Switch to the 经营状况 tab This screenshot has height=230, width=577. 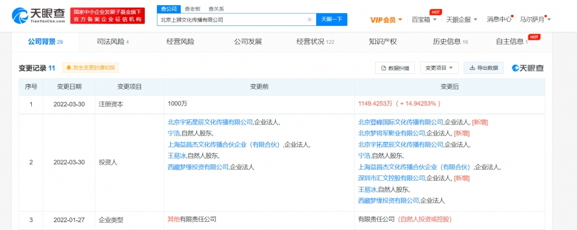coord(316,42)
